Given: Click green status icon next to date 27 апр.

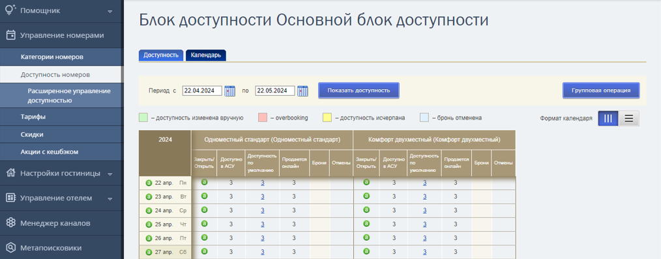Looking at the screenshot, I should 149,252.
